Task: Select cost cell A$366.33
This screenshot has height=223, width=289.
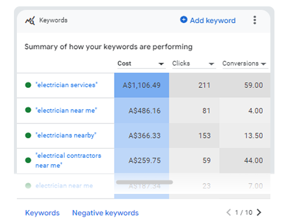Action: (142, 136)
